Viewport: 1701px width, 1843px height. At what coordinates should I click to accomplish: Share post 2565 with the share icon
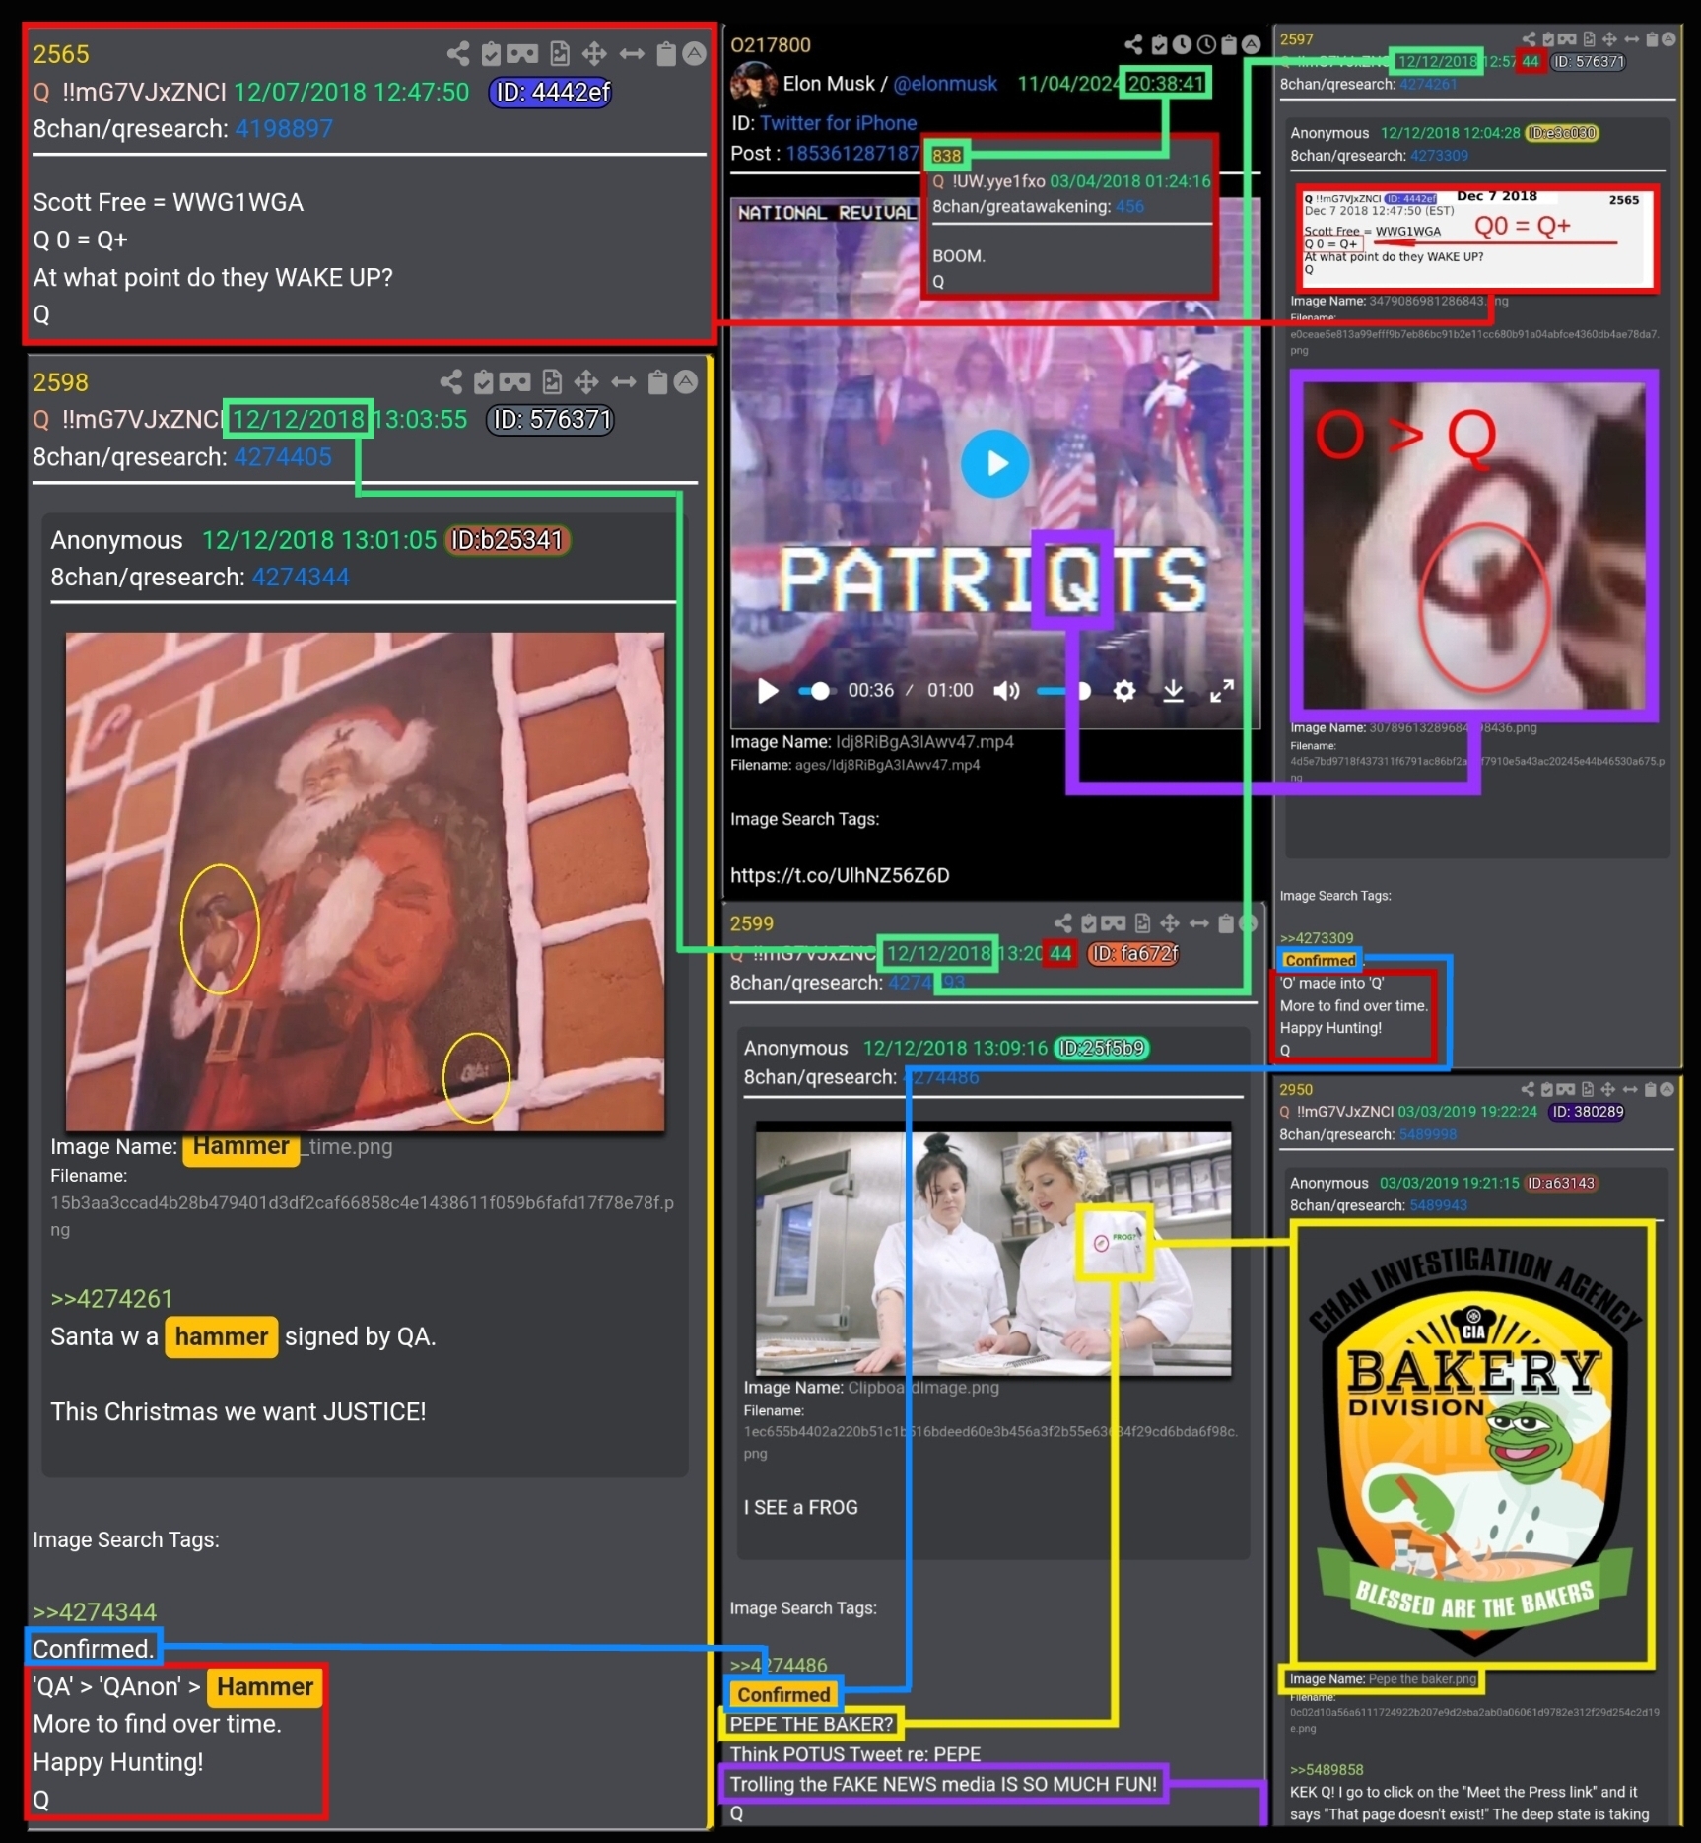(x=457, y=54)
